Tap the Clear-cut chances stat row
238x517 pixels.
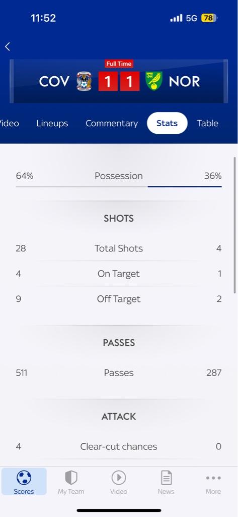[119, 446]
